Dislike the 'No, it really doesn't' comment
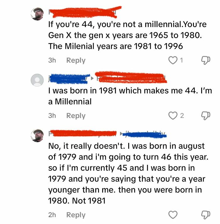The height and width of the screenshot is (224, 220). coord(205,215)
